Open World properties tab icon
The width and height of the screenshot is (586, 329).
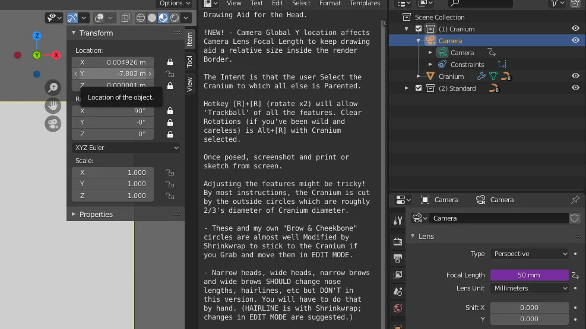[x=398, y=308]
